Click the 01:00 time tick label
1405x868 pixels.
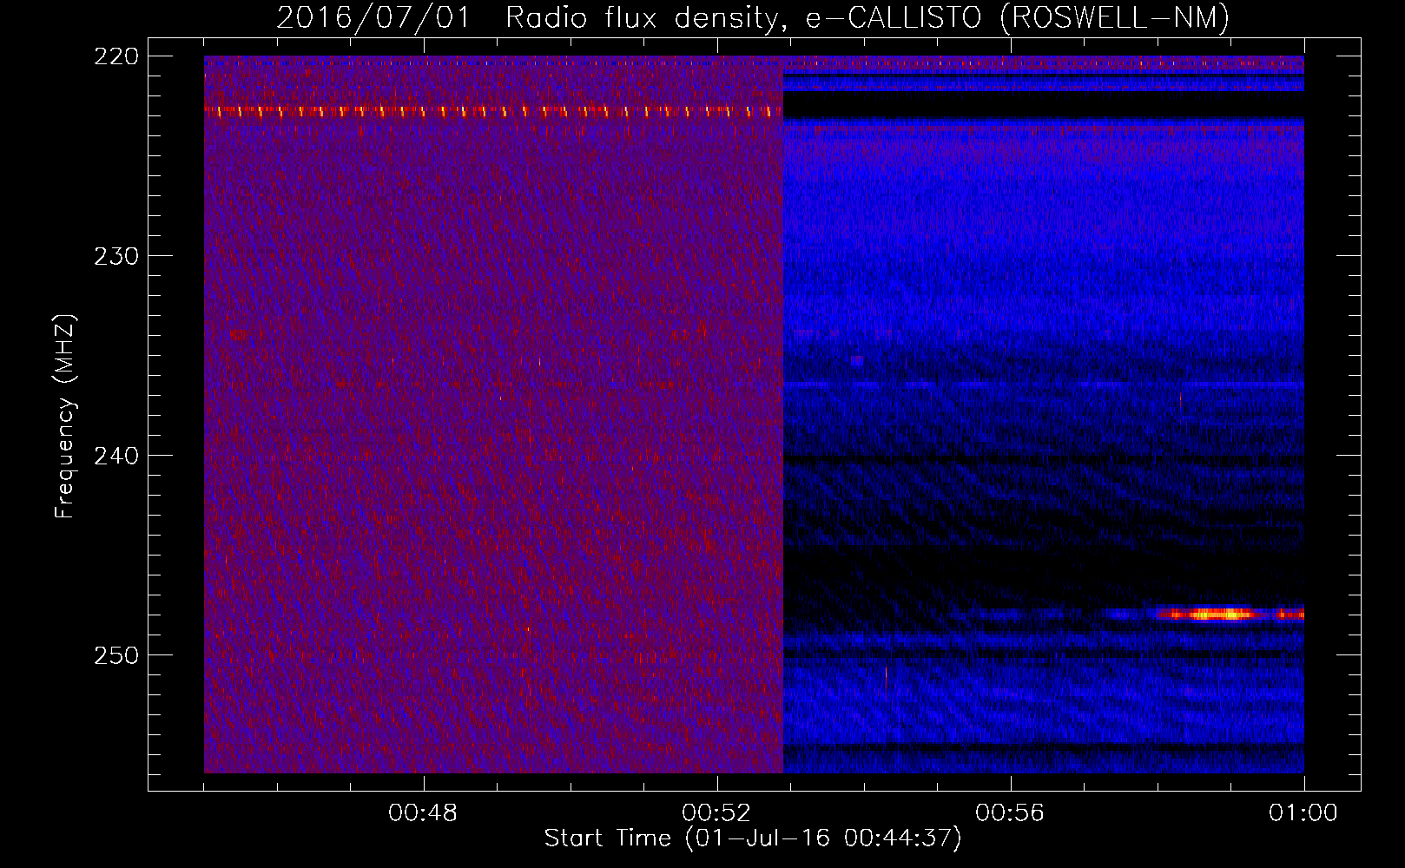(1303, 813)
